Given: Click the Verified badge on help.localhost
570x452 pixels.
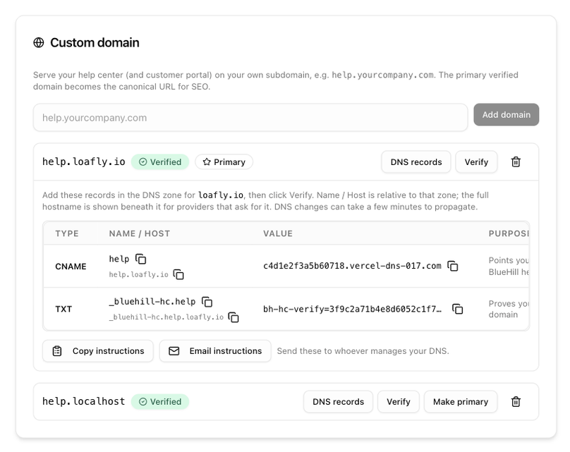Looking at the screenshot, I should point(160,402).
